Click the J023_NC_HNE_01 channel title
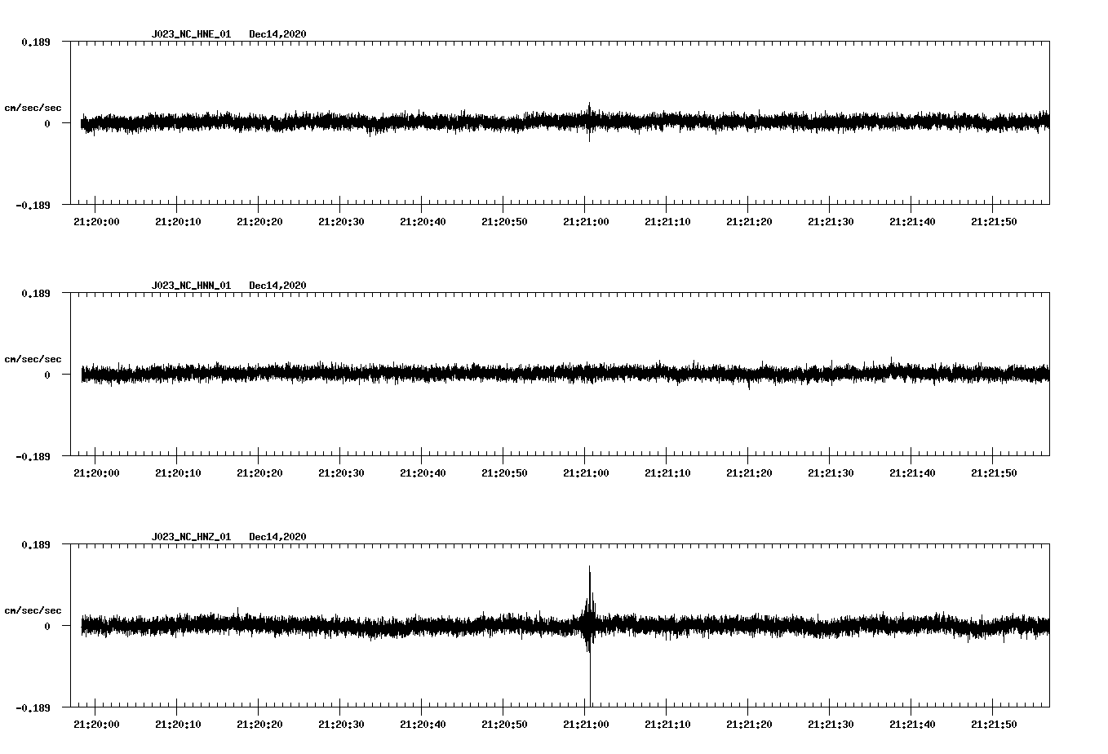The height and width of the screenshot is (754, 1108). (190, 34)
